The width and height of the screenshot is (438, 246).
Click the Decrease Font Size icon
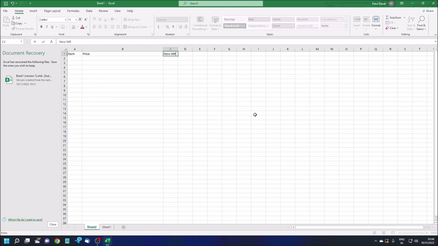point(86,19)
